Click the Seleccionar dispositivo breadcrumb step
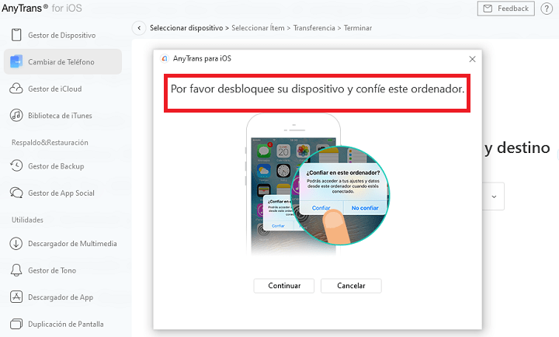The height and width of the screenshot is (337, 559). pos(186,28)
